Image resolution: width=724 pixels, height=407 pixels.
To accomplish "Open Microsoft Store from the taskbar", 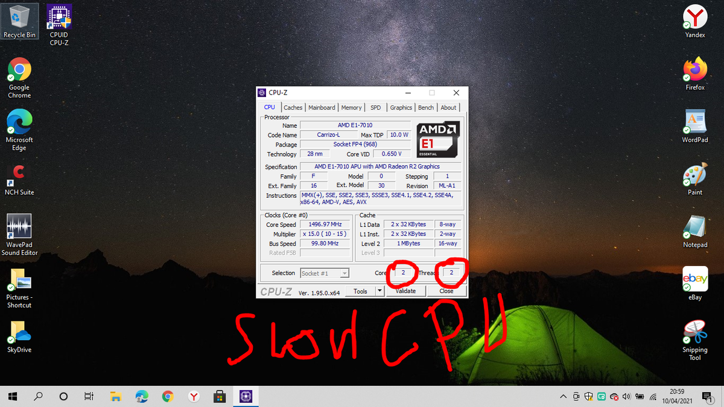I will (x=220, y=396).
